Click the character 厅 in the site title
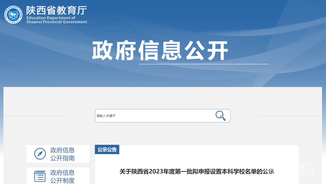 point(82,10)
